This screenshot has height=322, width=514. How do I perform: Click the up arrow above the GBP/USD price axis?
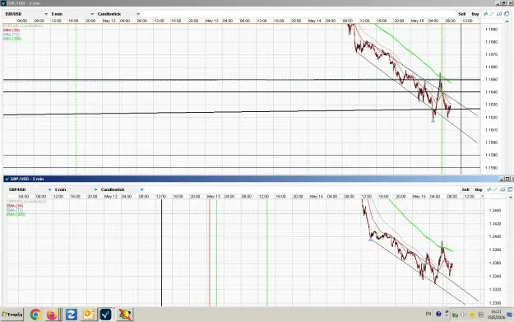tap(511, 197)
